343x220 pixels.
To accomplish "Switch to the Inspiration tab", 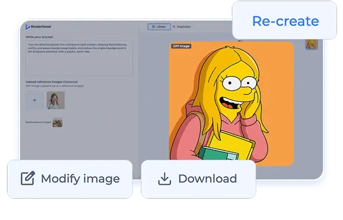I will point(182,27).
